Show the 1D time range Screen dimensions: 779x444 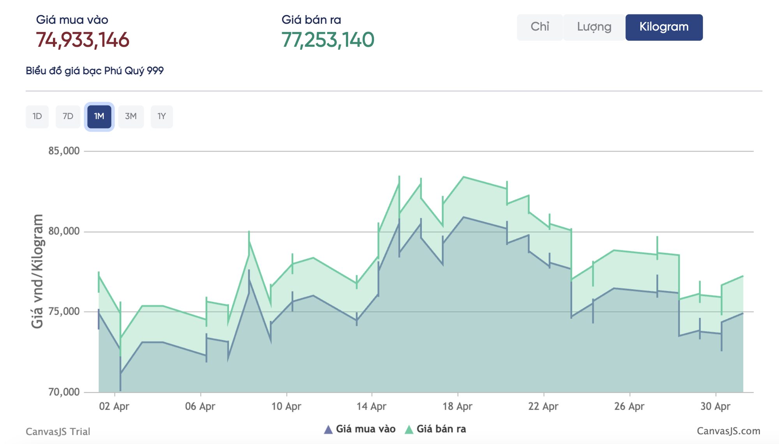click(x=37, y=116)
